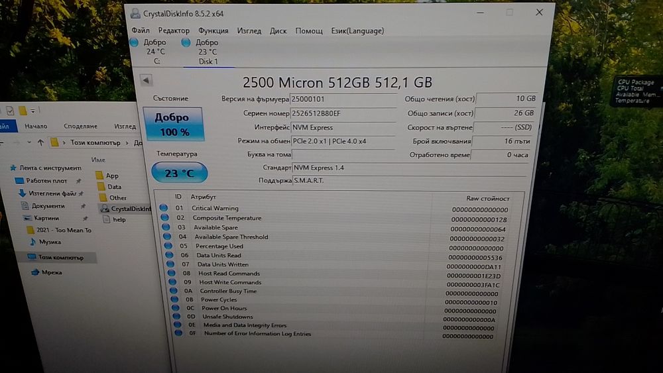The image size is (663, 373).
Task: Click status circle of Percentage Used row
Action: coord(168,246)
